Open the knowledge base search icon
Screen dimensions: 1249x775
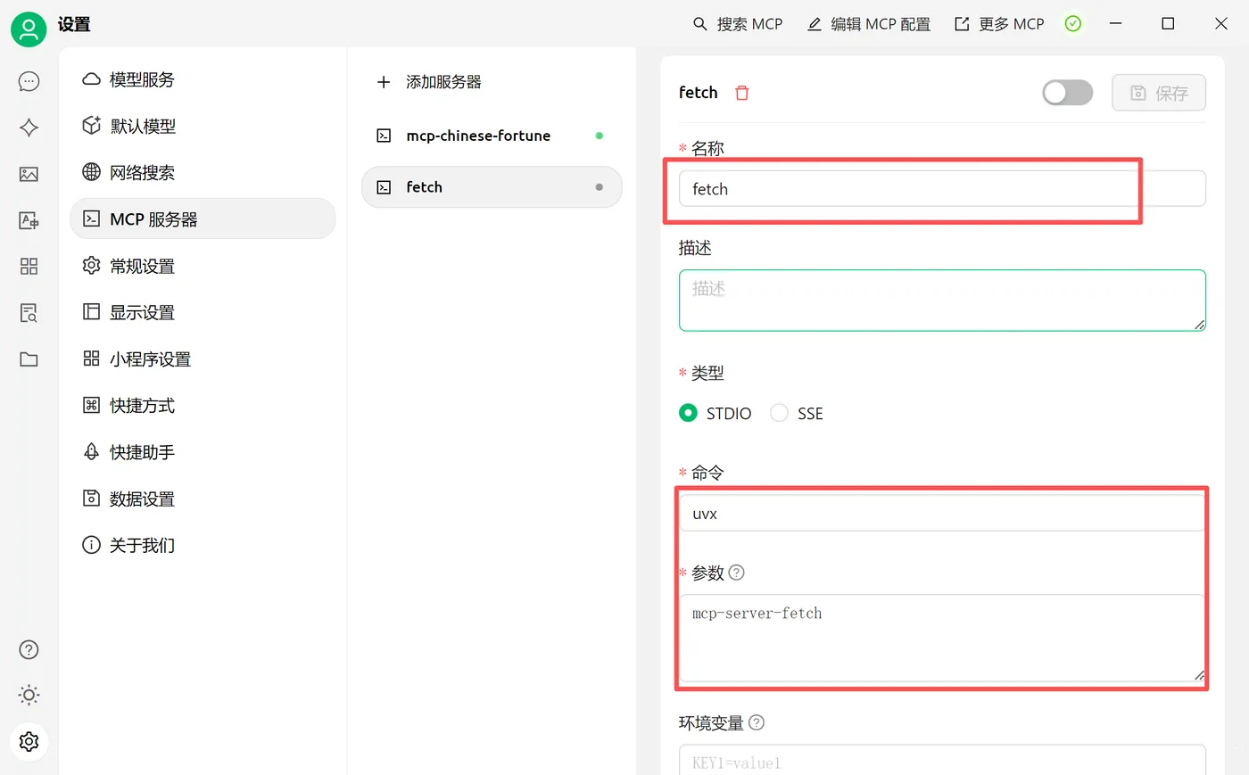pos(28,313)
